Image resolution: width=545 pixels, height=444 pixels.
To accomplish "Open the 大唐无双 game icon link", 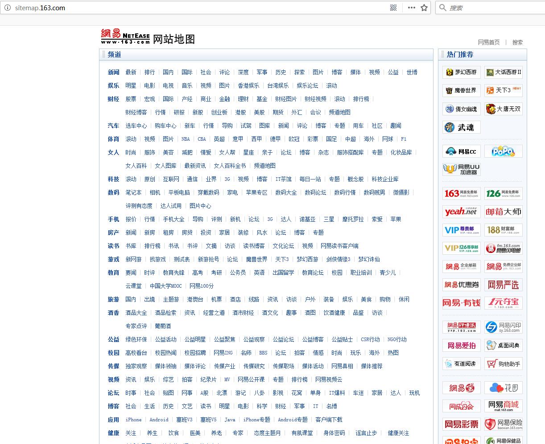I will [504, 109].
